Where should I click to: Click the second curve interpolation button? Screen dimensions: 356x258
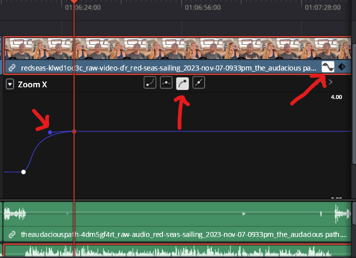pos(166,83)
